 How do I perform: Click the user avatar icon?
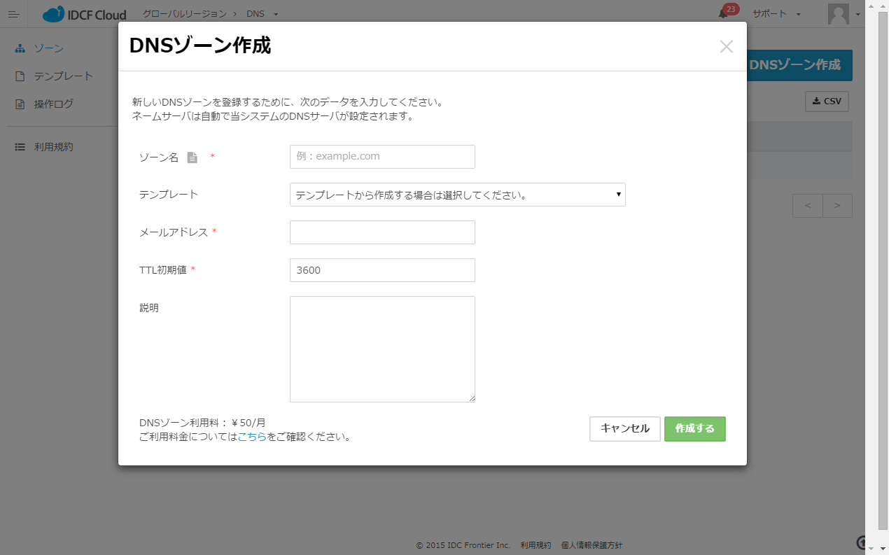pos(838,14)
